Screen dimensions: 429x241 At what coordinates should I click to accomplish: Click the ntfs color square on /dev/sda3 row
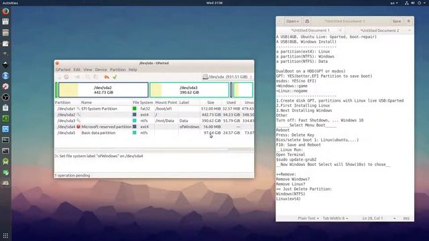(x=134, y=120)
